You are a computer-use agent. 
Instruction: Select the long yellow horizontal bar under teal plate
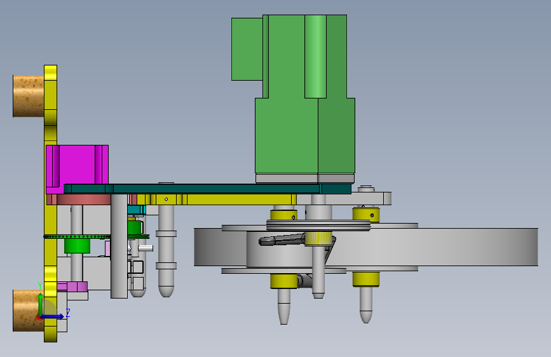[216, 199]
